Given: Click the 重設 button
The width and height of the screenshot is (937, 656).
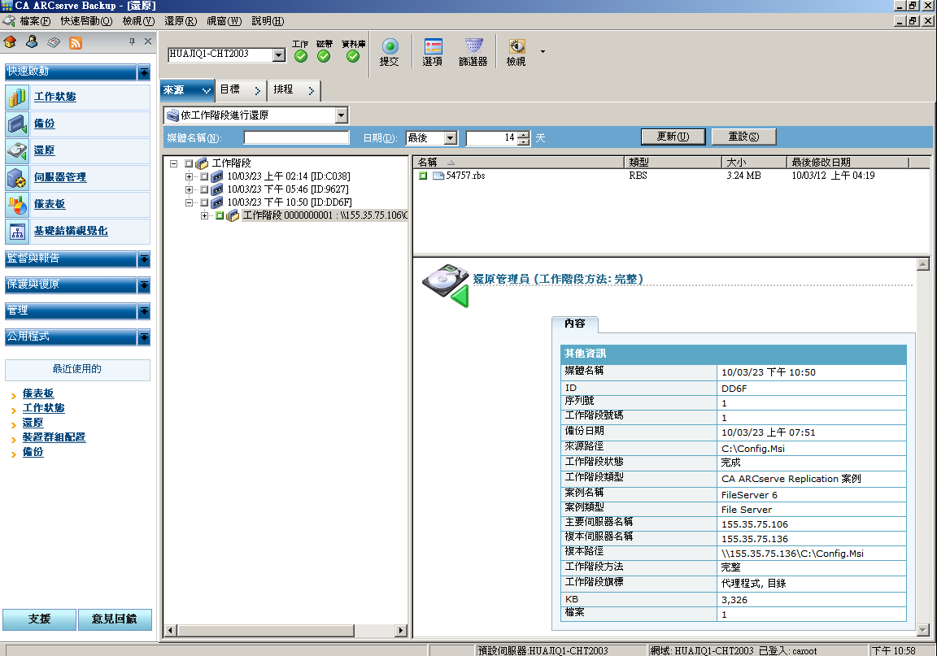Looking at the screenshot, I should click(743, 137).
